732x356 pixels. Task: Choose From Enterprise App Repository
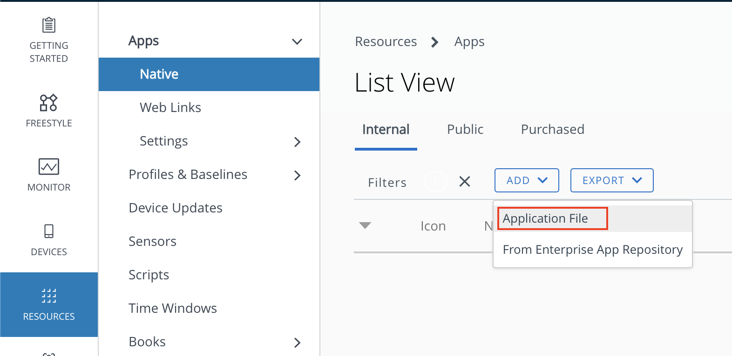593,250
